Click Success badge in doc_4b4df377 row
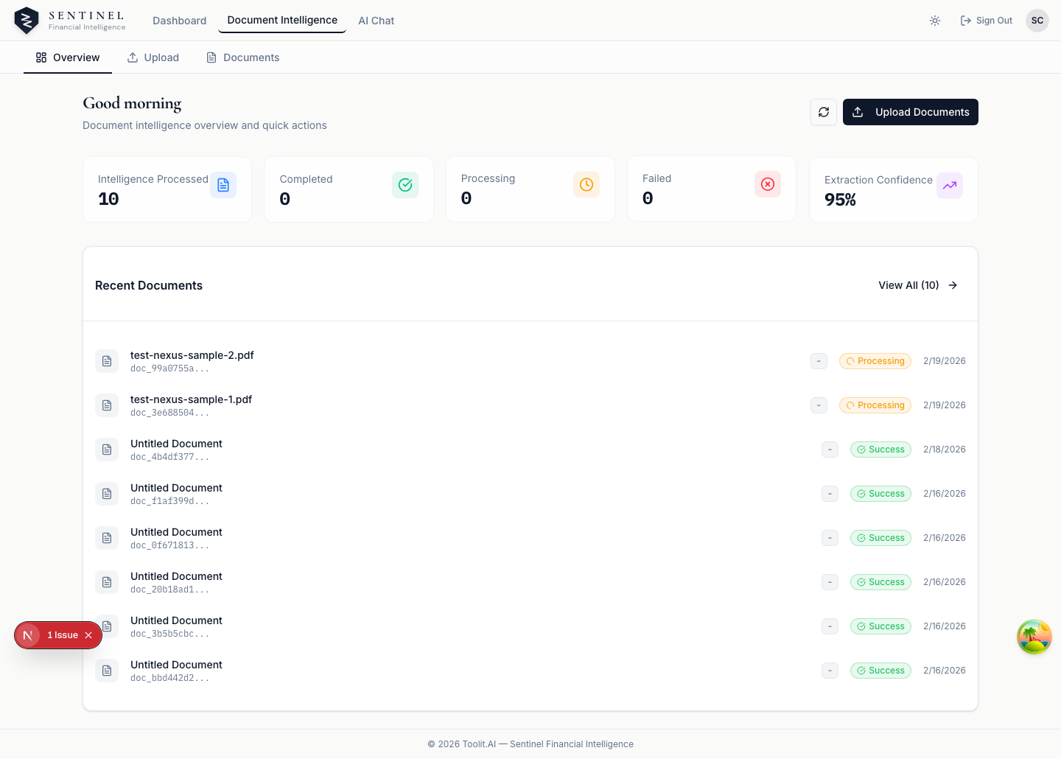This screenshot has width=1061, height=759. point(880,450)
